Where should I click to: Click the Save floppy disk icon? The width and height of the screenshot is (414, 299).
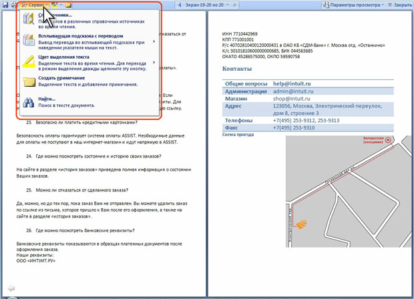(5, 5)
